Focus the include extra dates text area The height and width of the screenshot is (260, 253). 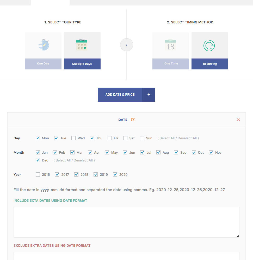(x=126, y=222)
